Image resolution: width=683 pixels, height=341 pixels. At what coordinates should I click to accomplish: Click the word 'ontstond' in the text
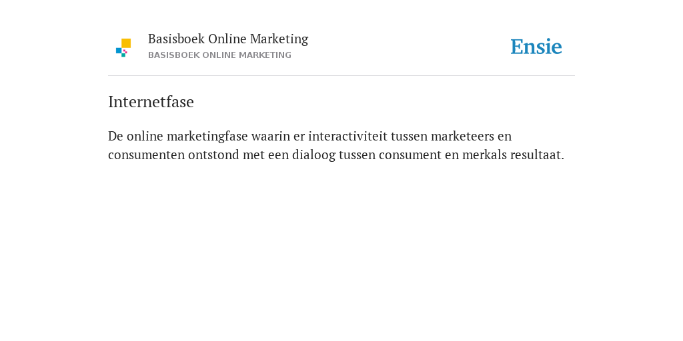coord(214,155)
